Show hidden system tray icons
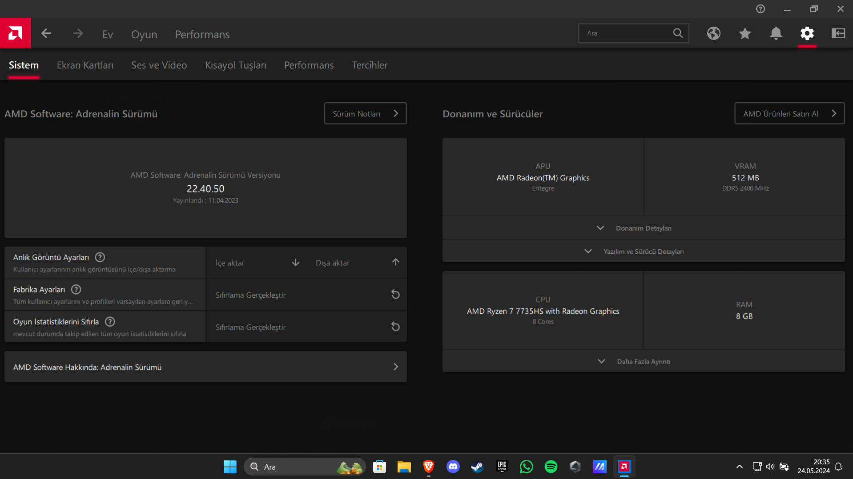The width and height of the screenshot is (853, 479). (739, 467)
